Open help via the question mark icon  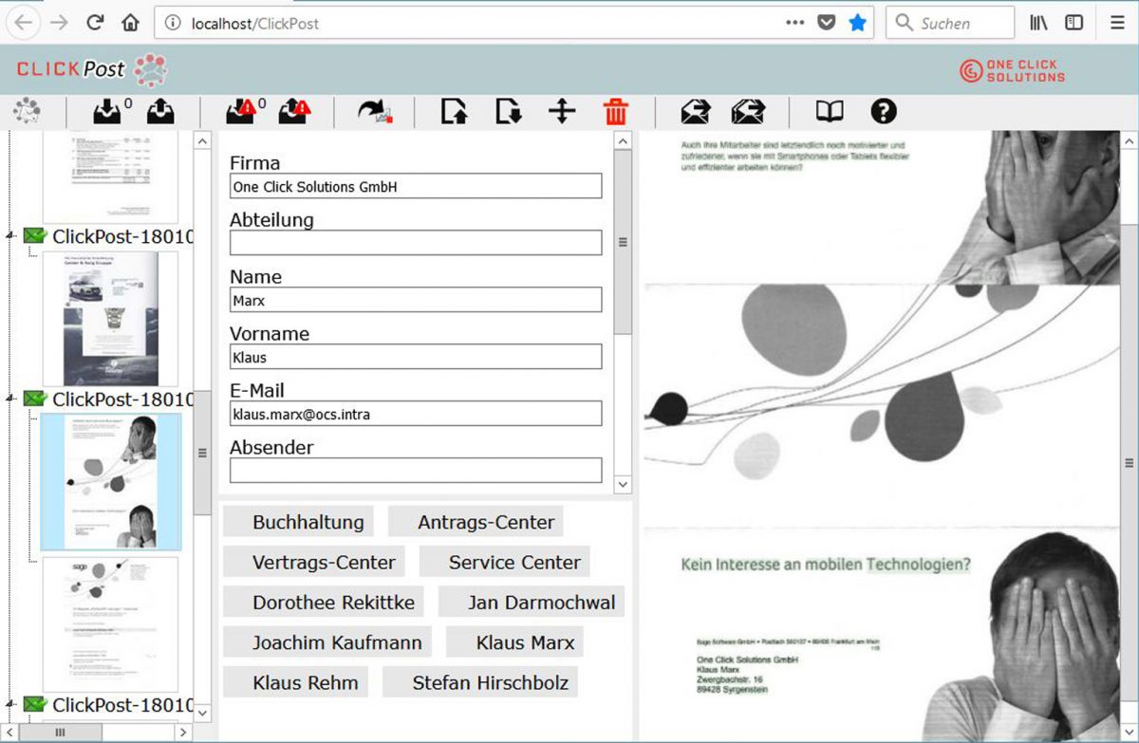point(884,112)
